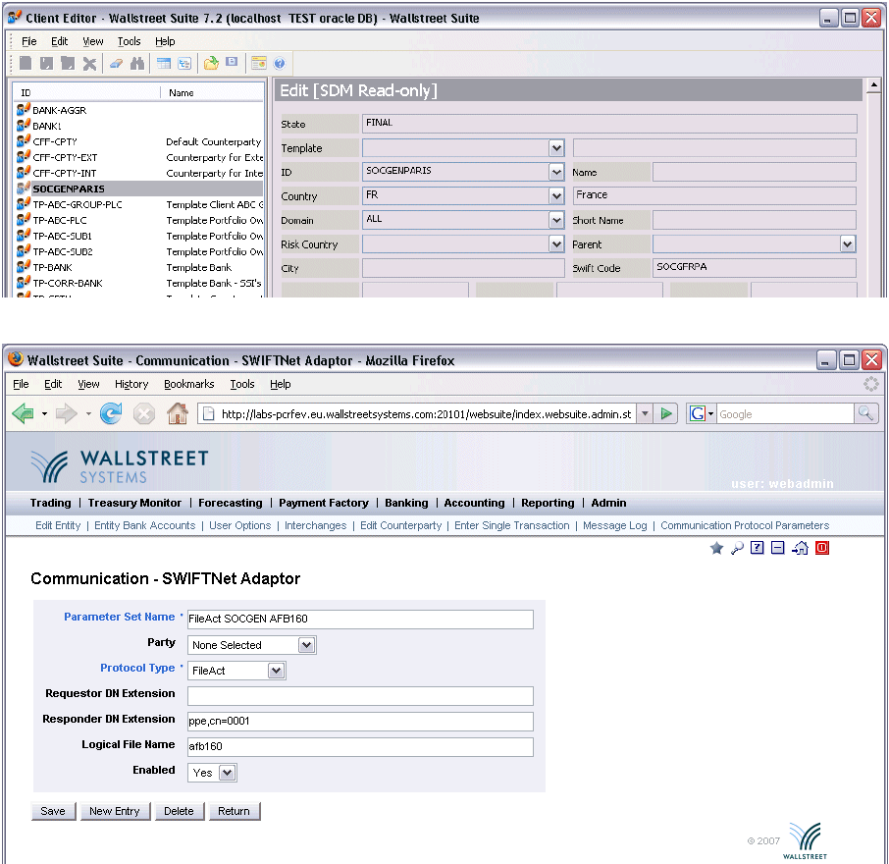Image resolution: width=889 pixels, height=864 pixels.
Task: Open the Country dropdown showing FR
Action: click(x=556, y=196)
